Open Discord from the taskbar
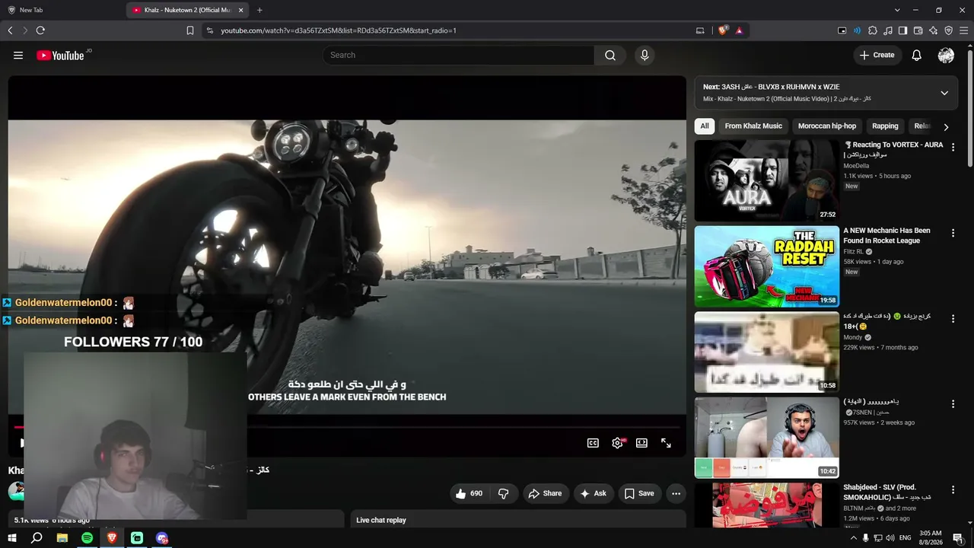Image resolution: width=974 pixels, height=548 pixels. 162,538
